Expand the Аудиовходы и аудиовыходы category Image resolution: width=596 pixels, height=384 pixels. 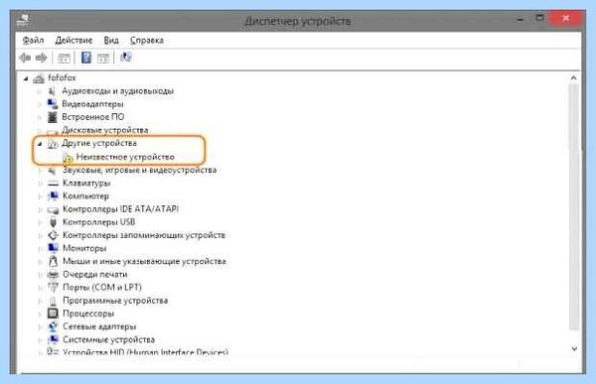coord(39,91)
